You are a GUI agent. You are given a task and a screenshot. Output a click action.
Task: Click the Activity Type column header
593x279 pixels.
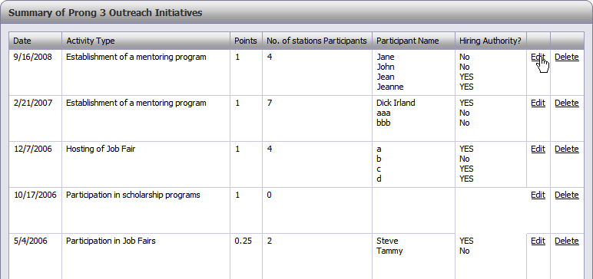[146, 41]
